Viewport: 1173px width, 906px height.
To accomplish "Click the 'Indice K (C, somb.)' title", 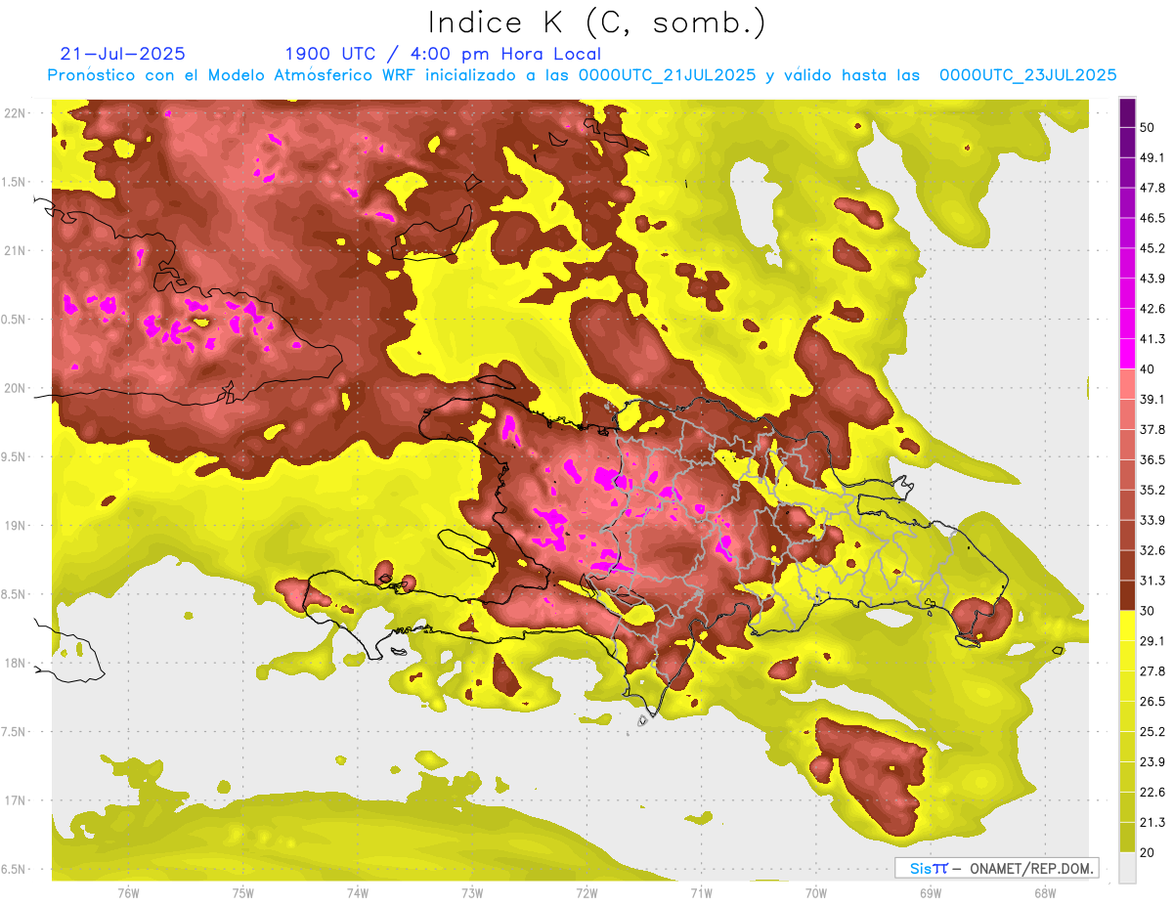I will point(596,22).
